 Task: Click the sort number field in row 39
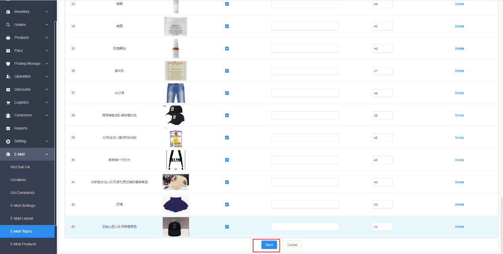click(x=382, y=138)
